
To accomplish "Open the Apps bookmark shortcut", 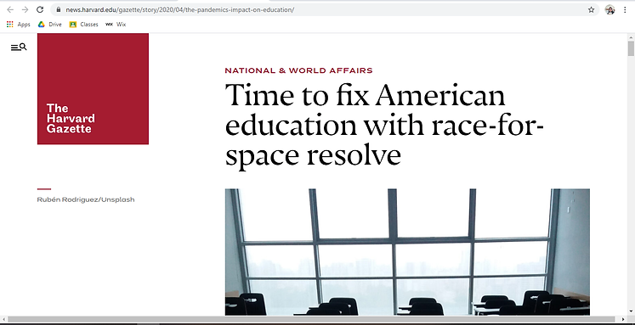I will [x=19, y=25].
